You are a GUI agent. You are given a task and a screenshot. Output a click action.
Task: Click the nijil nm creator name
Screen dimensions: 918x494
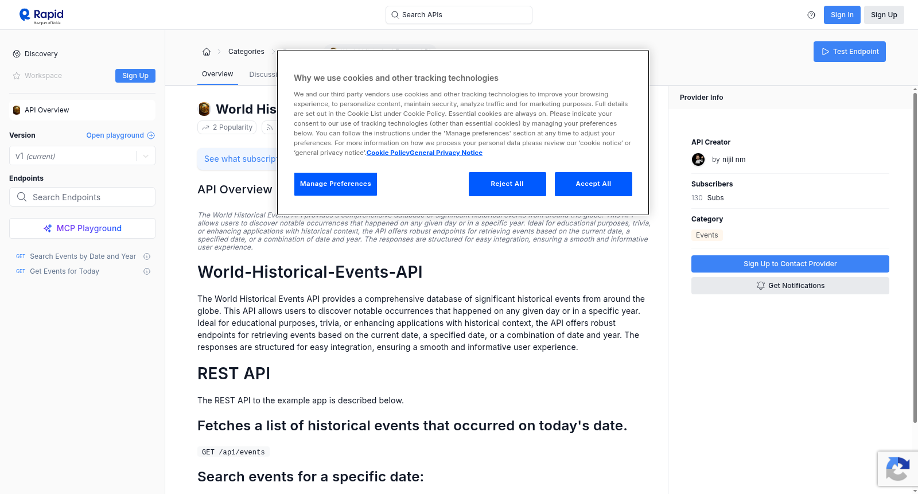pos(734,160)
